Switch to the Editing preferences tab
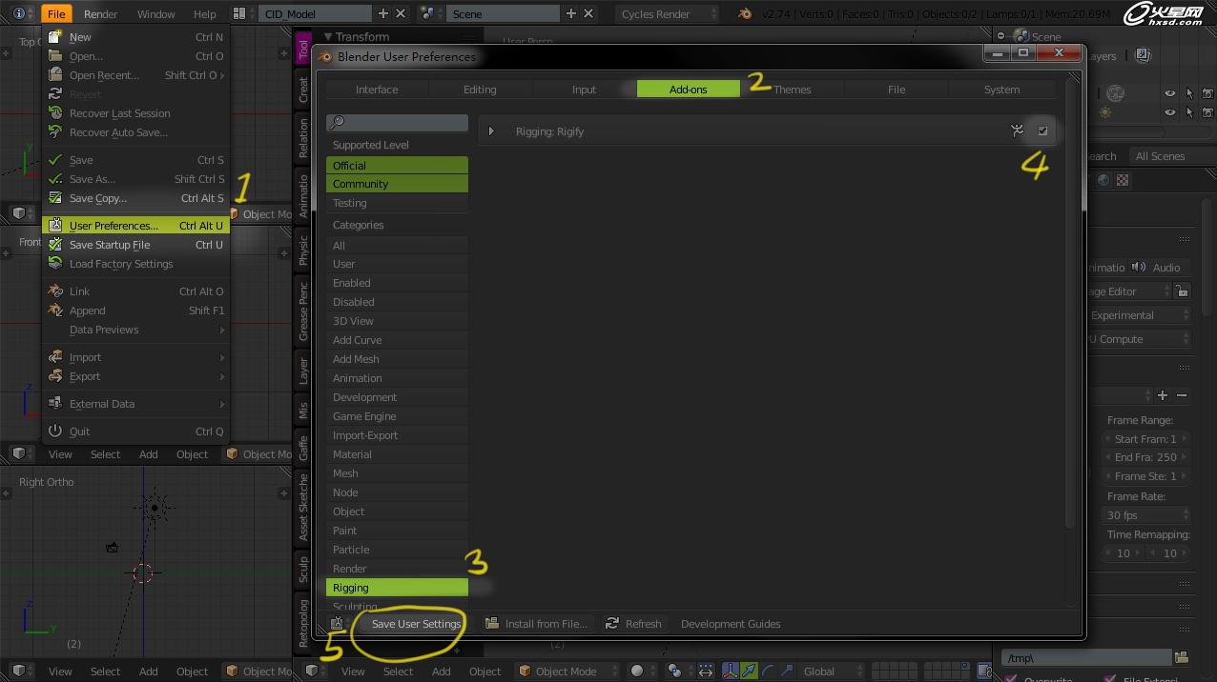Screen dimensions: 1217x682 point(480,90)
